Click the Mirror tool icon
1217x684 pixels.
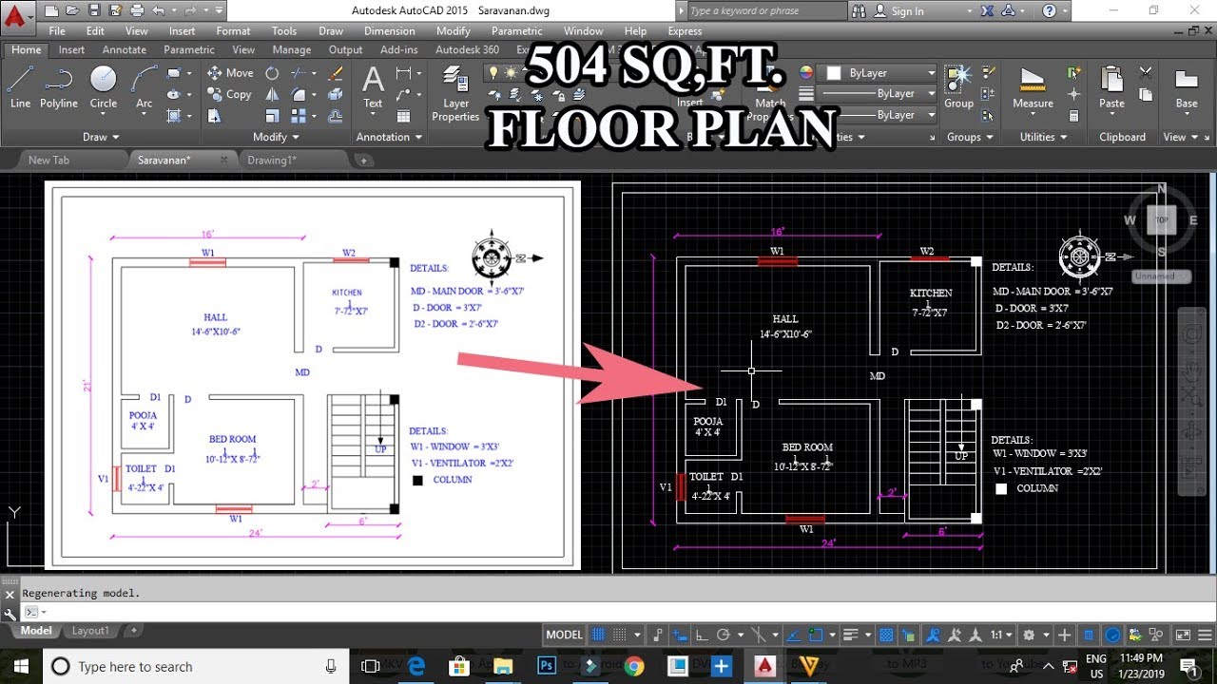click(x=272, y=95)
